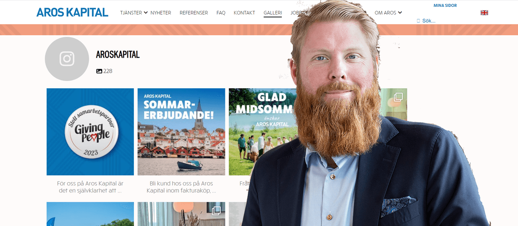Go to the FAQ page
Viewport: 518px width, 226px height.
[x=221, y=13]
